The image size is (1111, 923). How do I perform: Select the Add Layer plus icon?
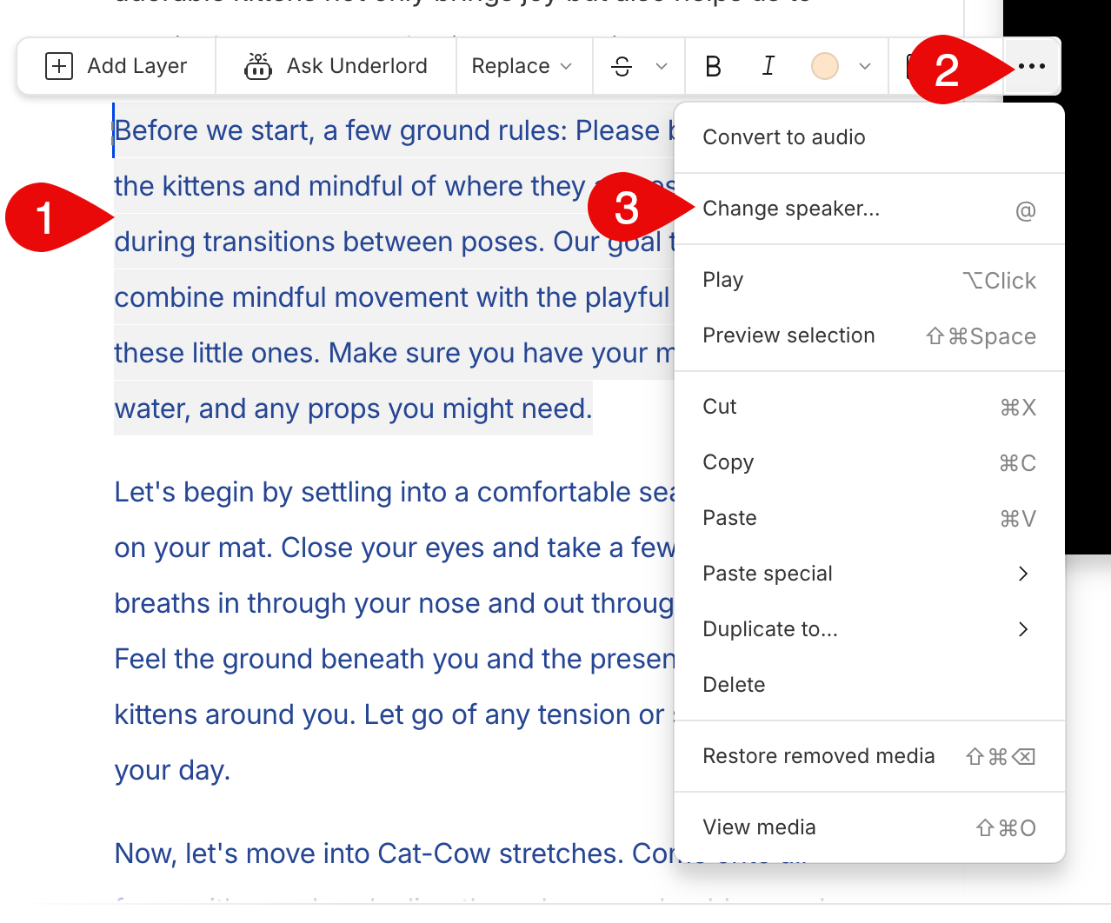(x=58, y=65)
